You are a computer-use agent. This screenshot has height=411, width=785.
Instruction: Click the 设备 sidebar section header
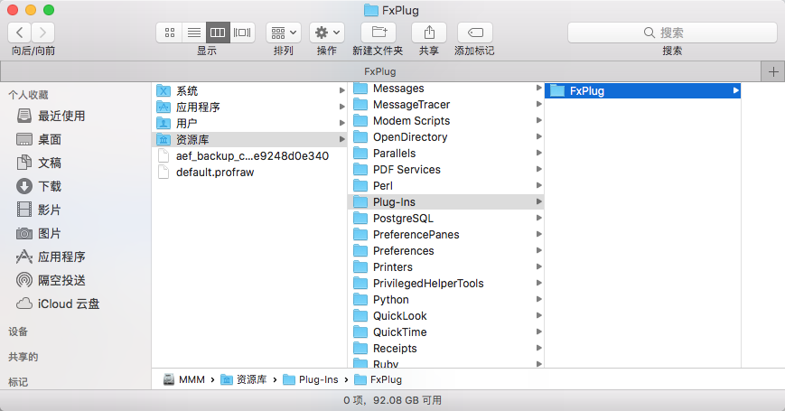point(18,332)
